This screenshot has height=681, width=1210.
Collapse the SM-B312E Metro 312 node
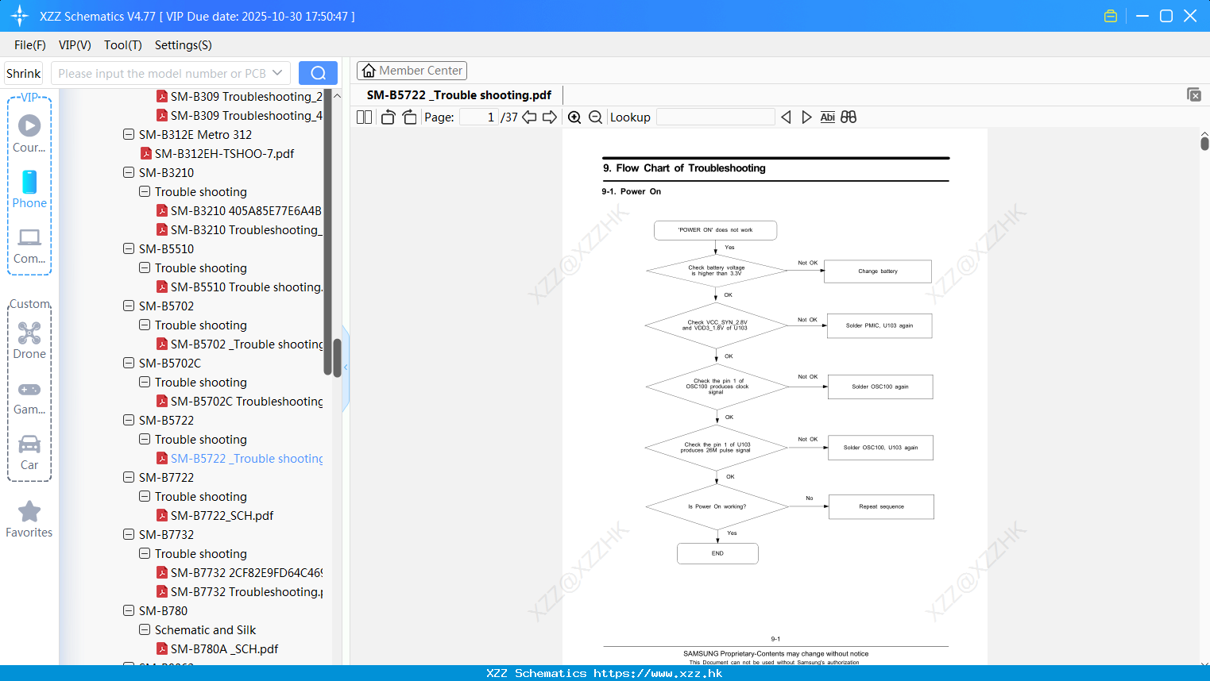(x=129, y=134)
